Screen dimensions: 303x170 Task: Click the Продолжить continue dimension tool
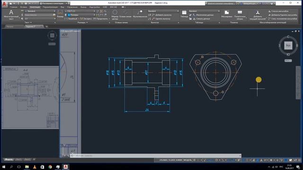click(x=100, y=19)
